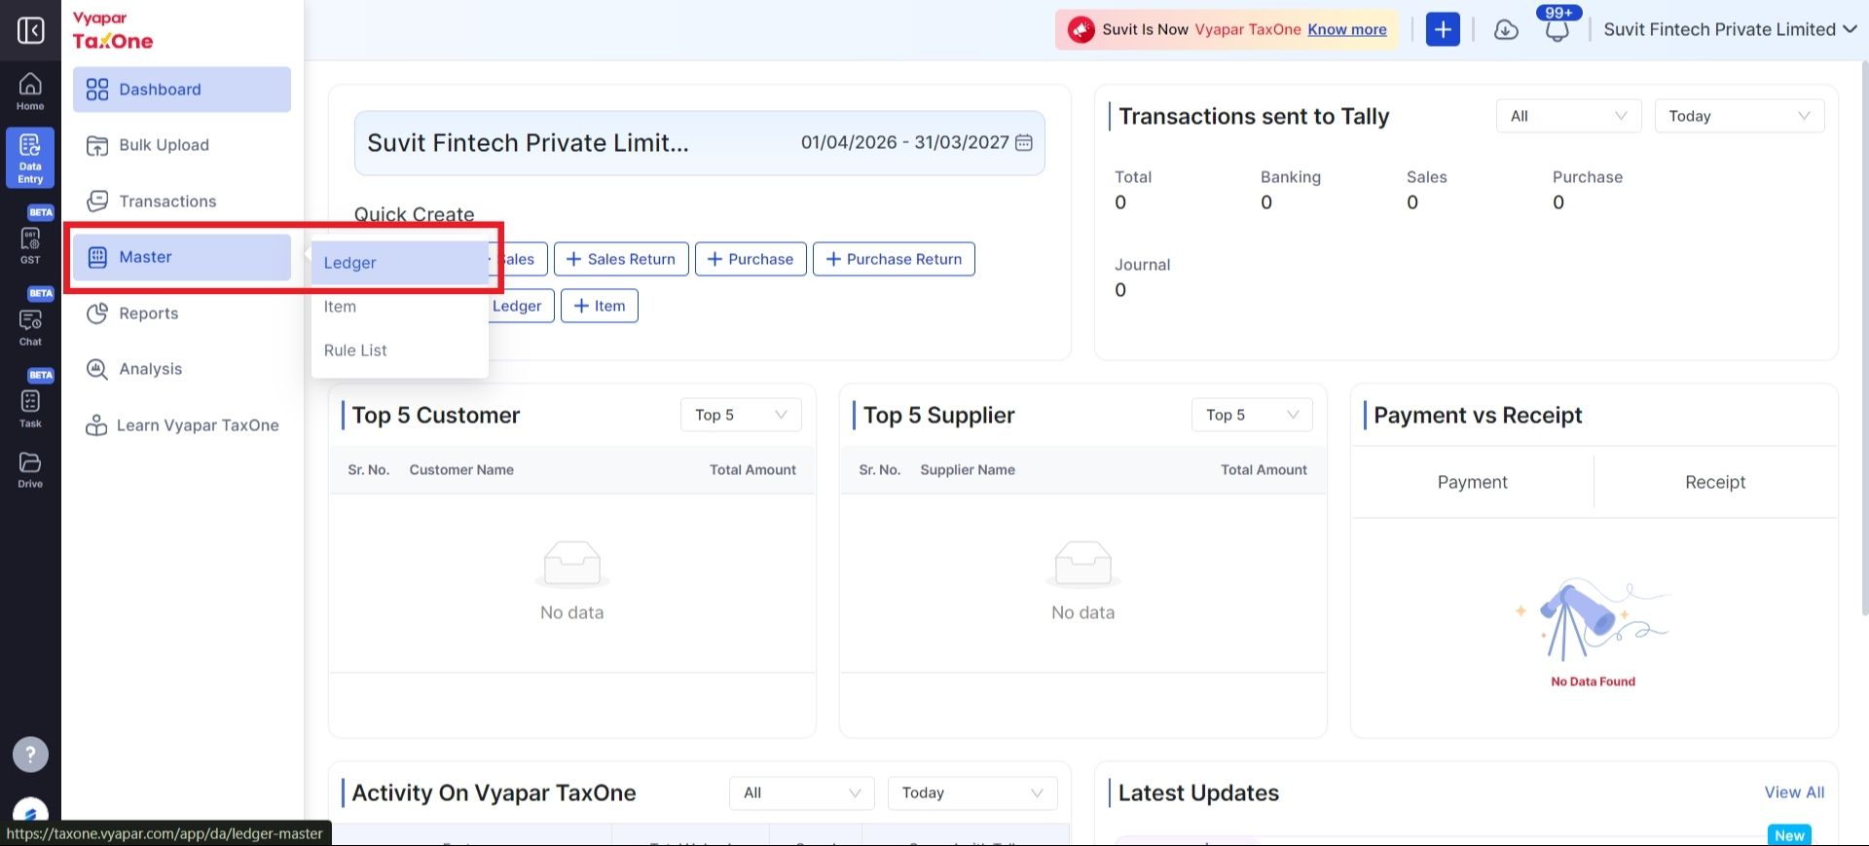Open the notifications bell
The image size is (1869, 846).
point(1557,30)
